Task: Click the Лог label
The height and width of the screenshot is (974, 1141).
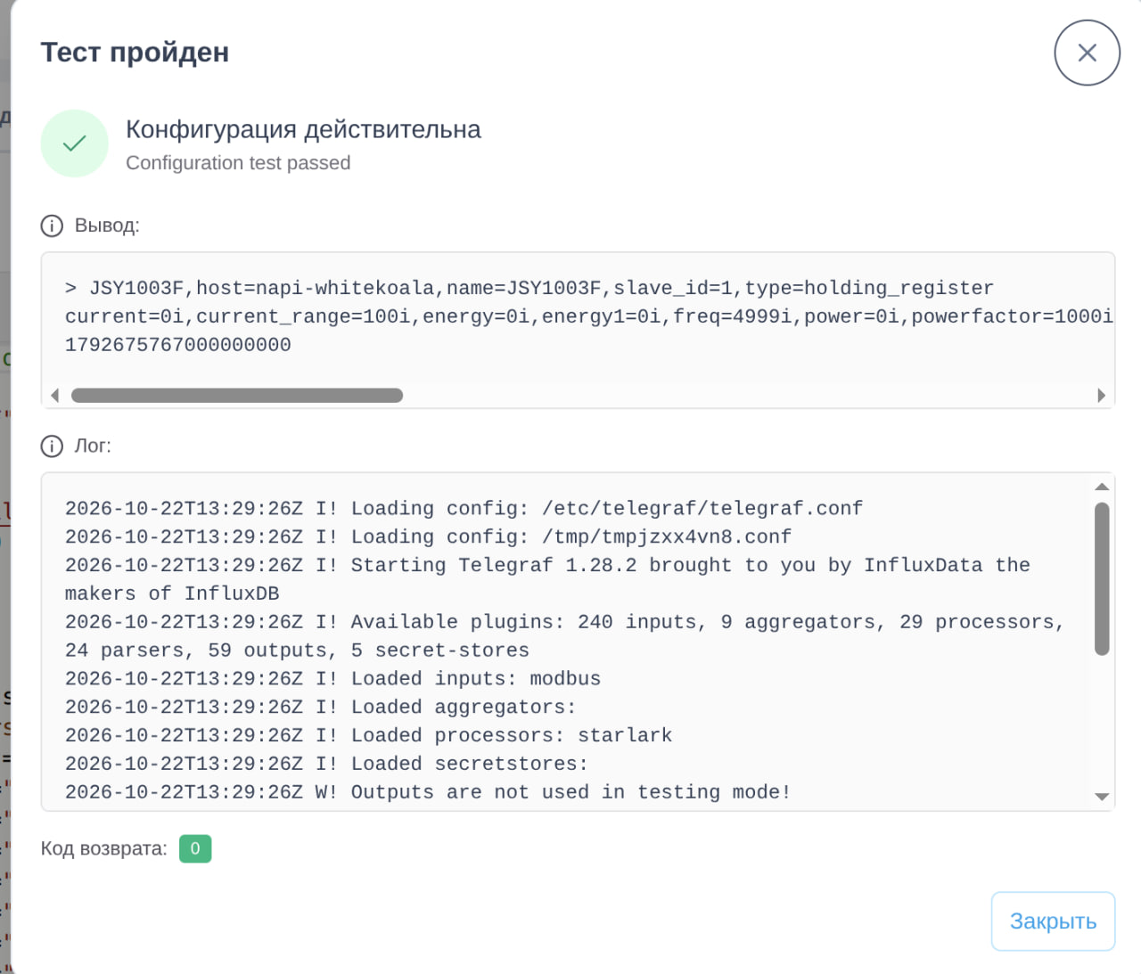Action: point(93,446)
